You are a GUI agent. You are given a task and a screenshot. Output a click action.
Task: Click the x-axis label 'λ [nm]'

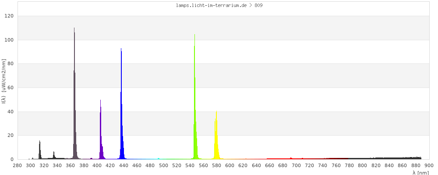(420, 173)
